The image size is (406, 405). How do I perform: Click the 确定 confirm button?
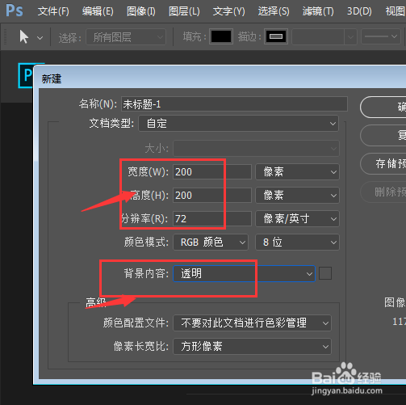pyautogui.click(x=383, y=107)
